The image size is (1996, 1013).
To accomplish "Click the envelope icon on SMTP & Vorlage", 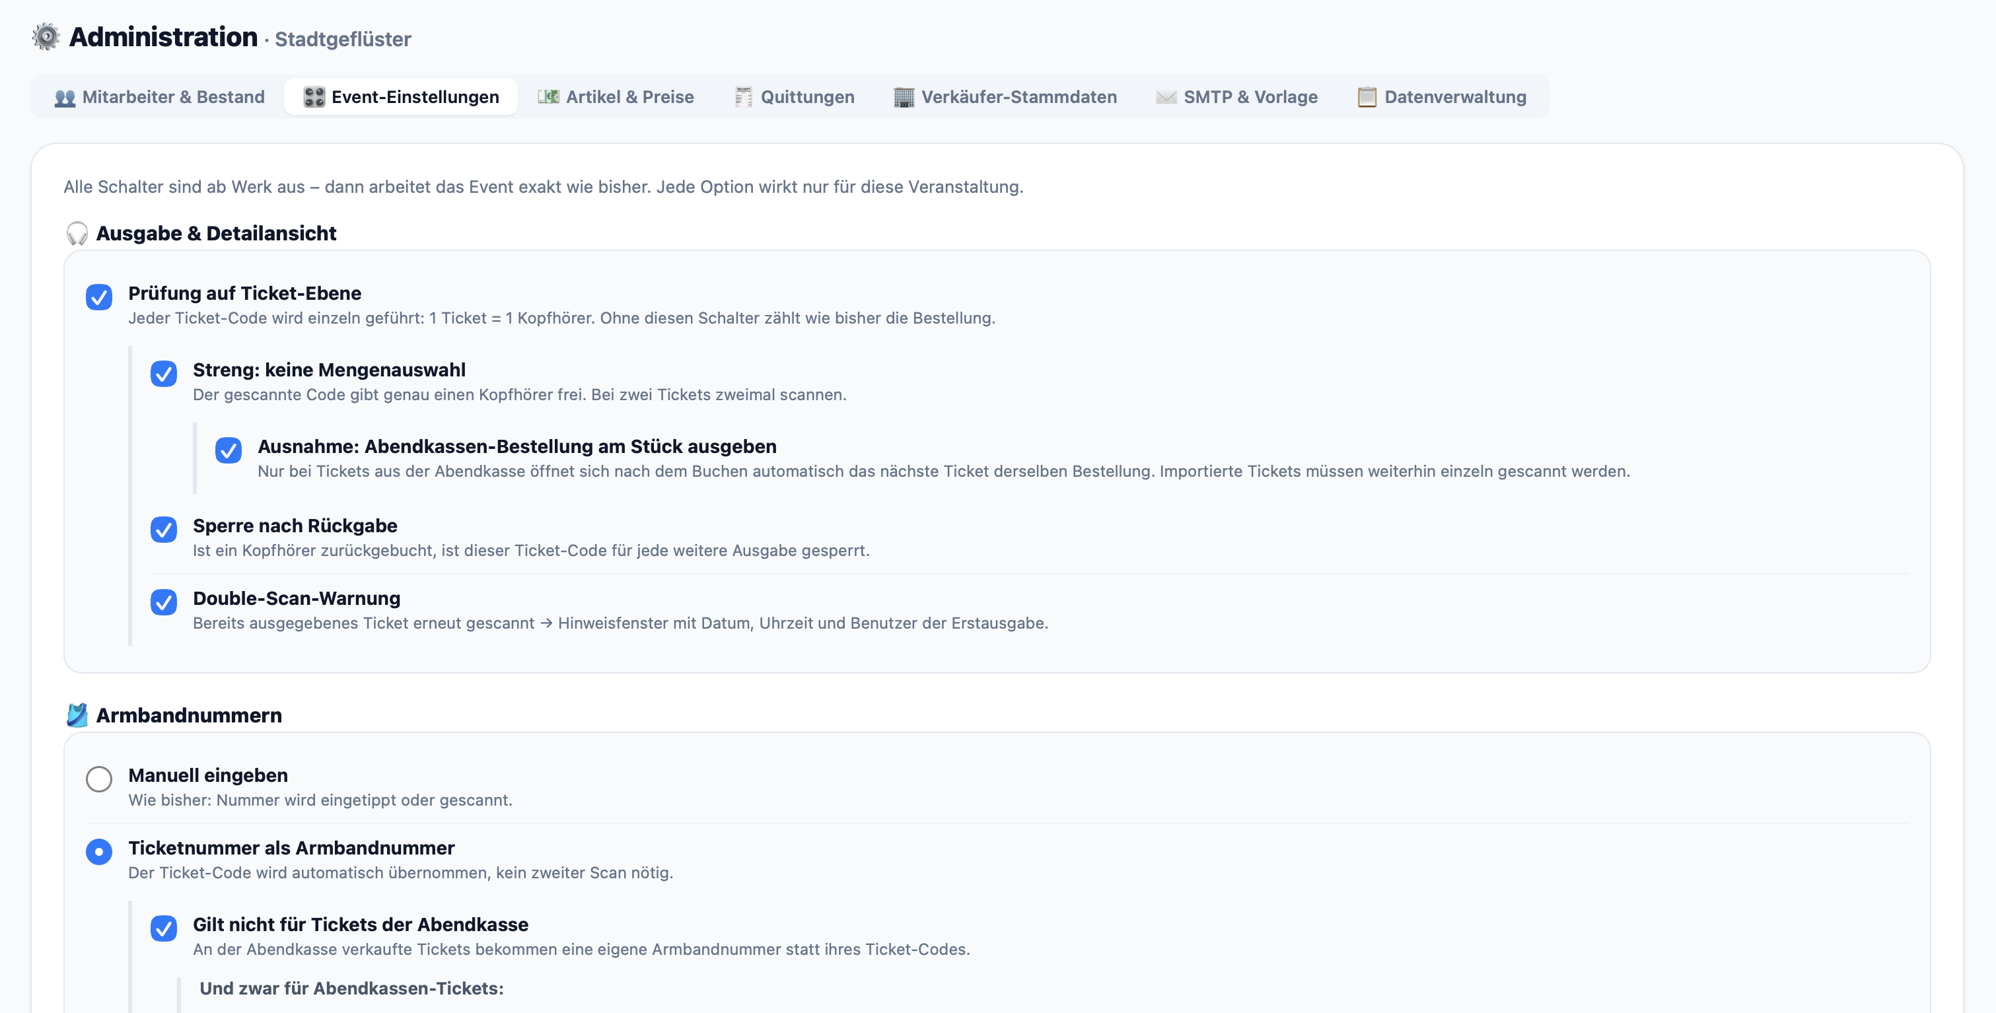I will (x=1166, y=97).
